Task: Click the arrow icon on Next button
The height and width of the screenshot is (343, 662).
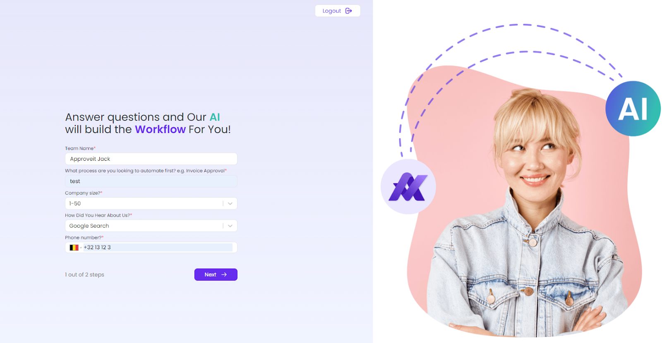Action: (x=224, y=274)
